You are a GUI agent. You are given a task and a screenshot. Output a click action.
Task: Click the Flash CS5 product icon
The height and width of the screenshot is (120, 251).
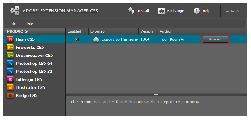click(x=11, y=39)
